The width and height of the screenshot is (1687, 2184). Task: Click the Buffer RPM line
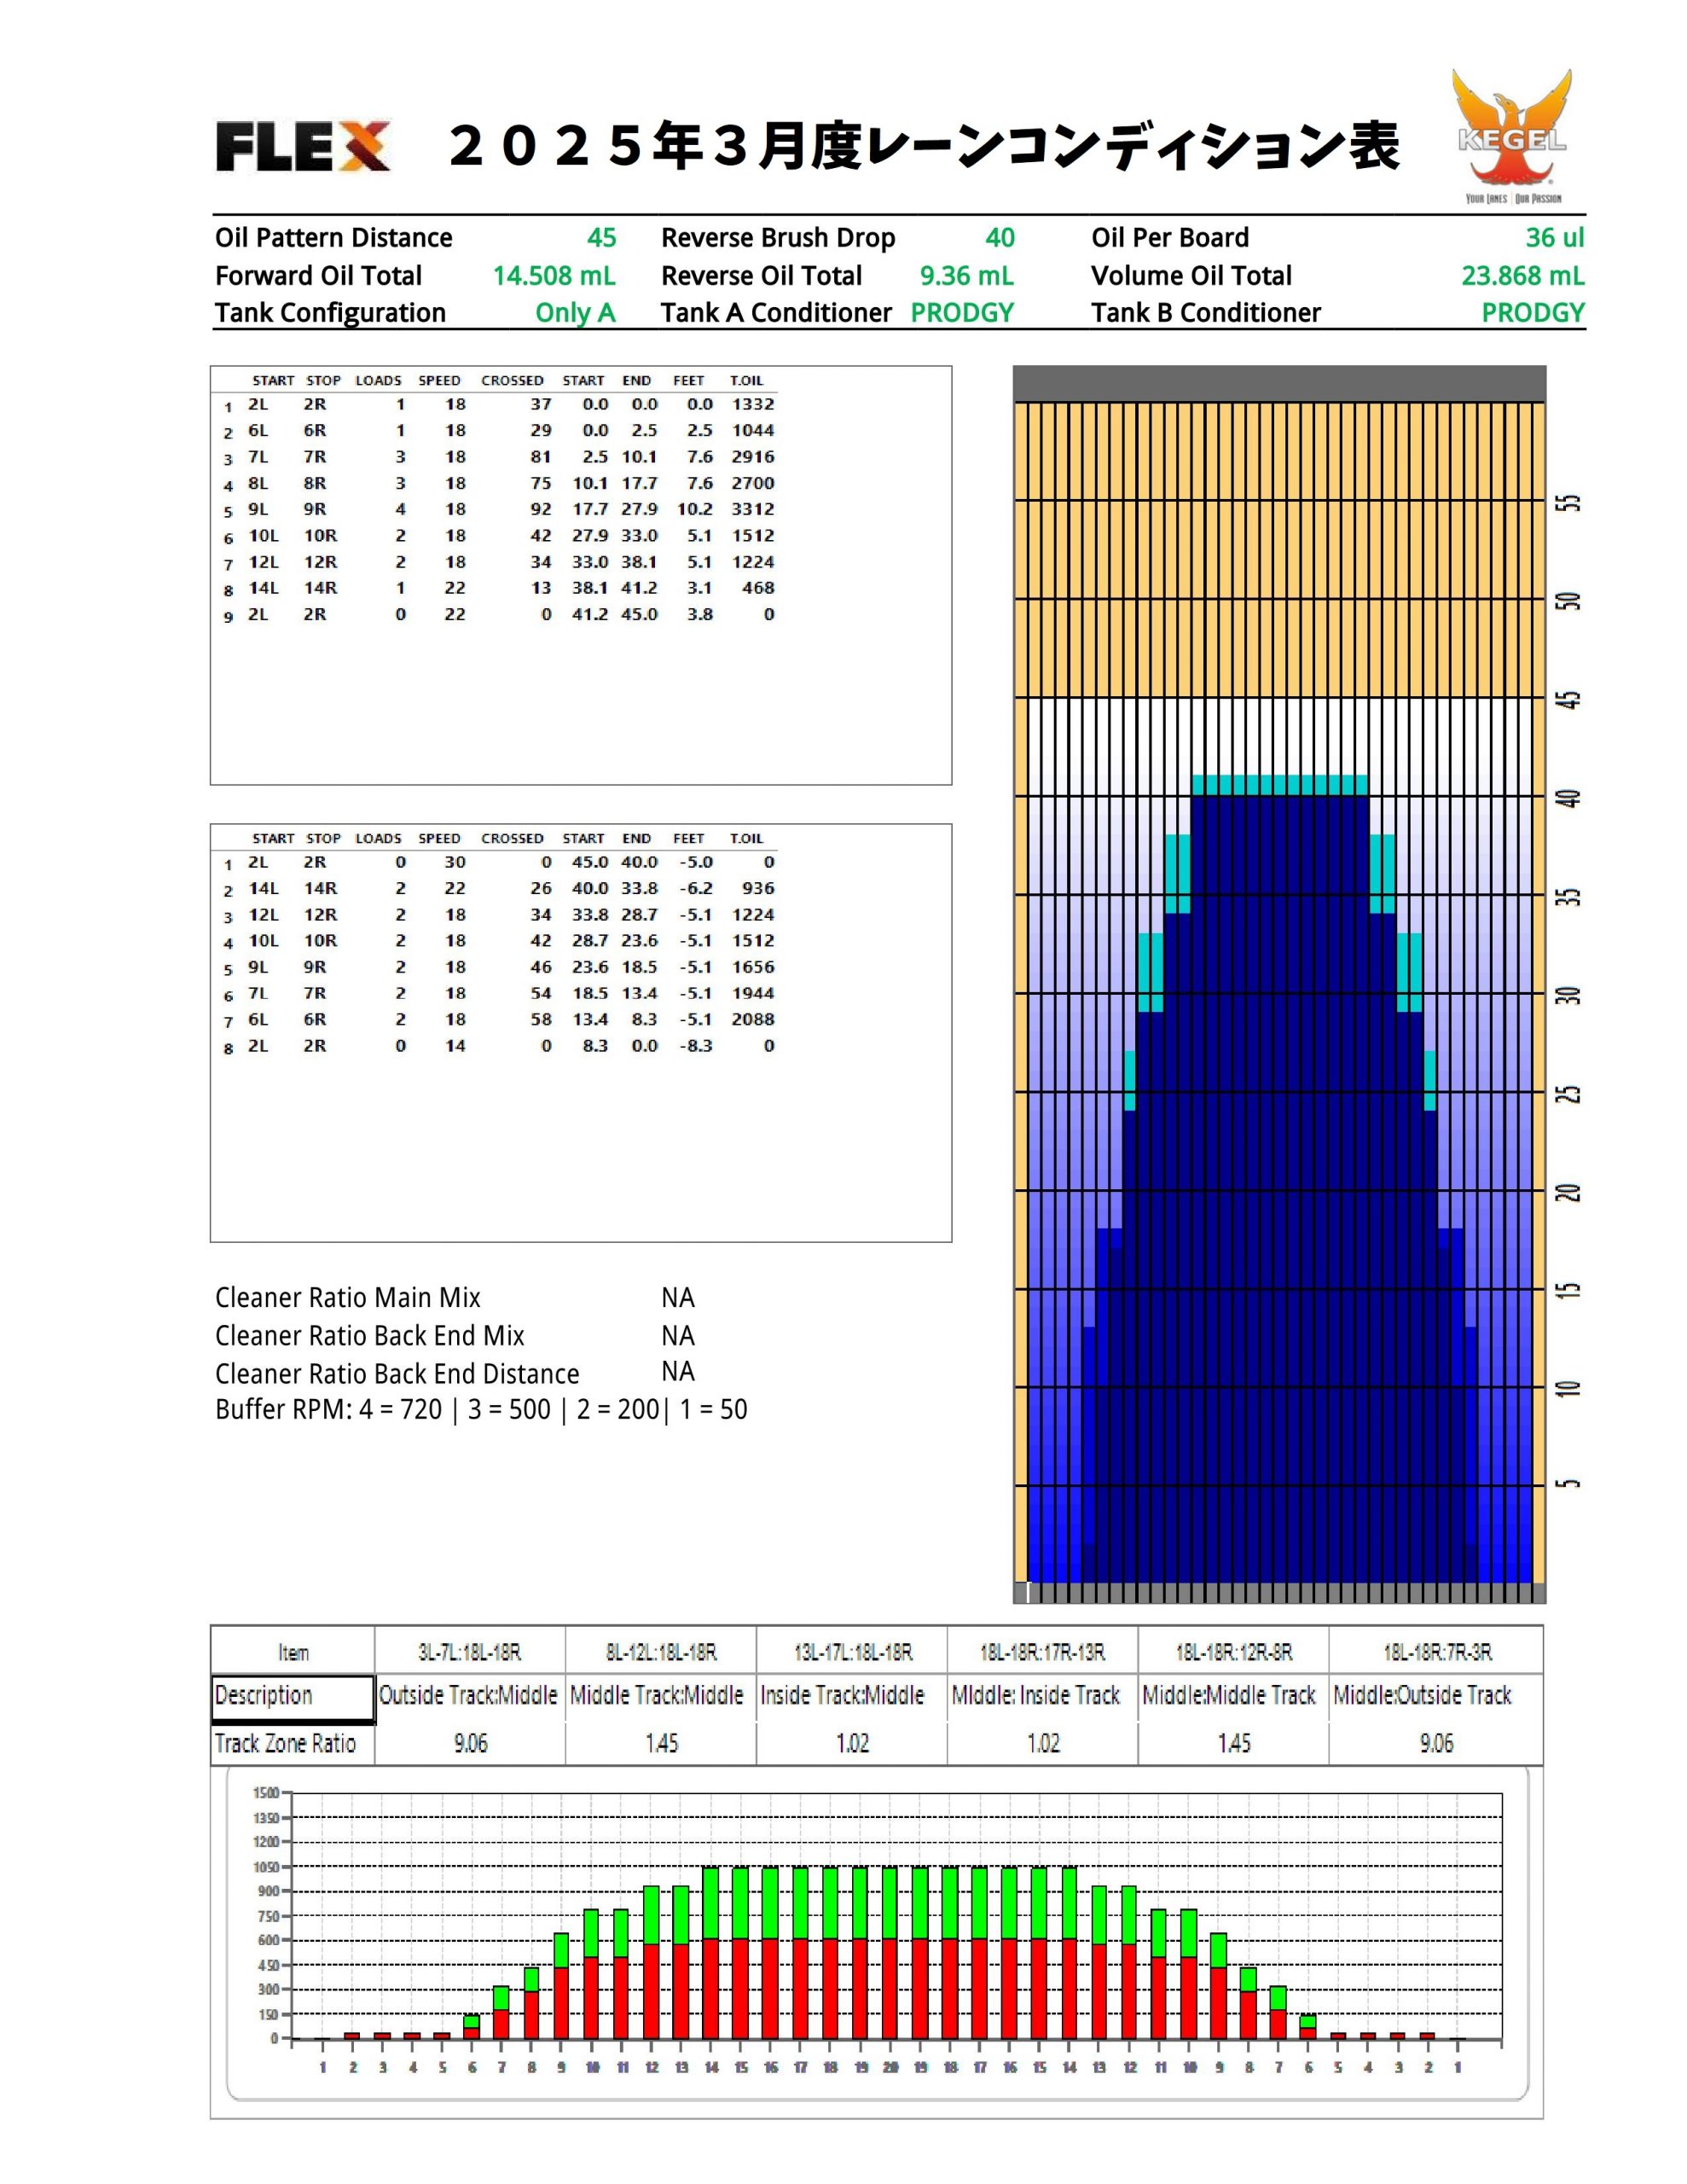coord(481,1410)
